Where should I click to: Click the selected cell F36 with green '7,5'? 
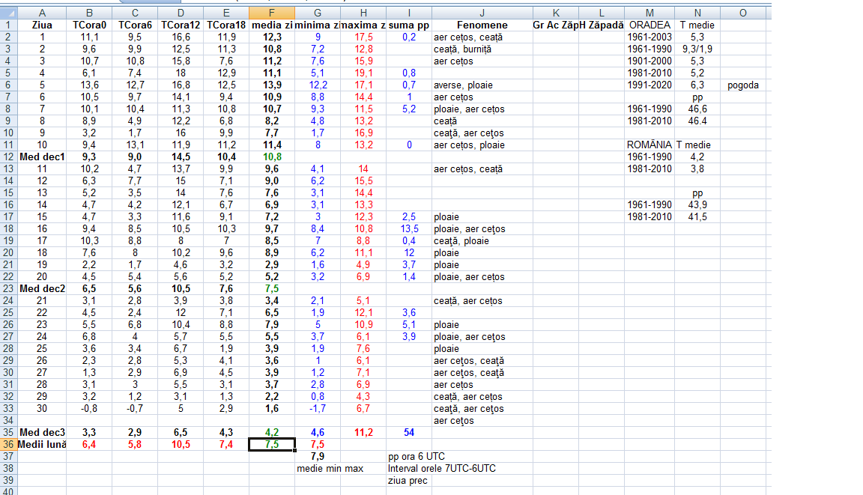pyautogui.click(x=272, y=444)
